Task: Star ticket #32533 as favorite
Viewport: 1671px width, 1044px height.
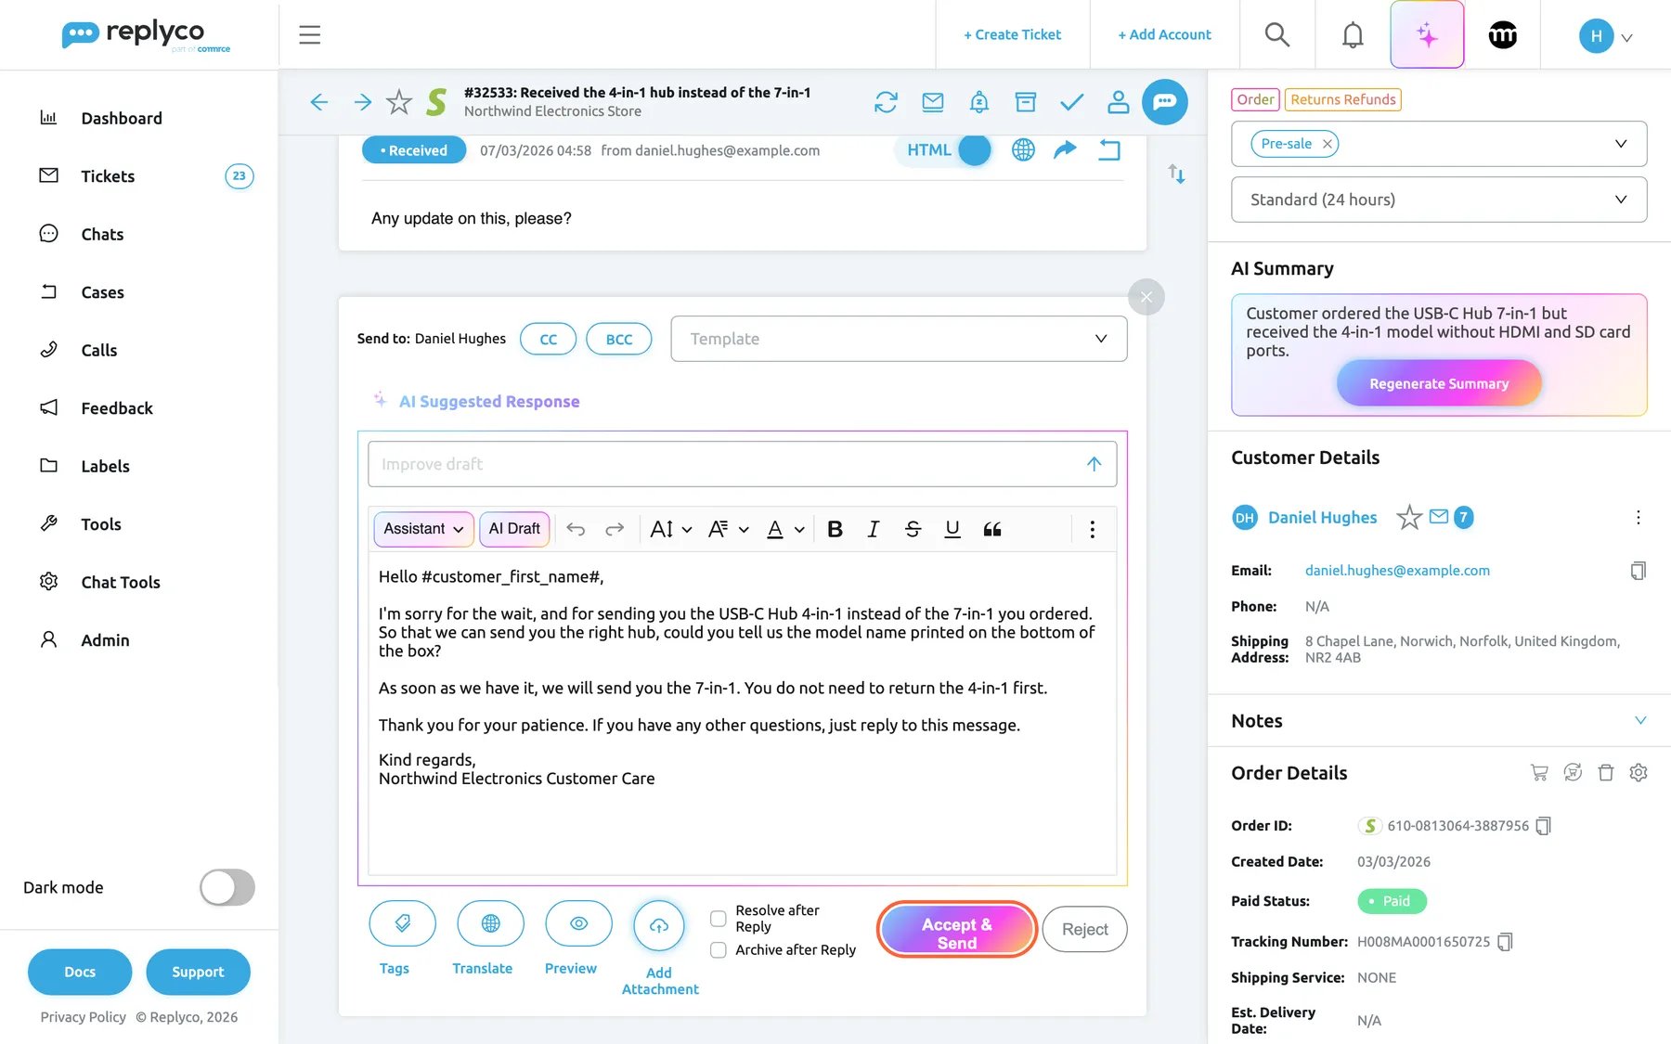Action: click(x=399, y=102)
